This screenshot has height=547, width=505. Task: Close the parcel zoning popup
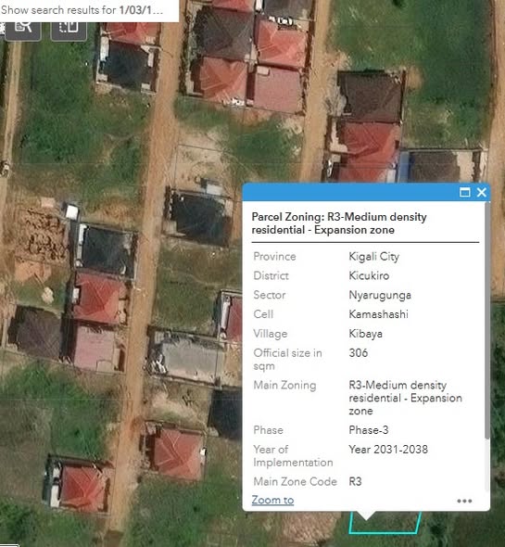coord(482,192)
